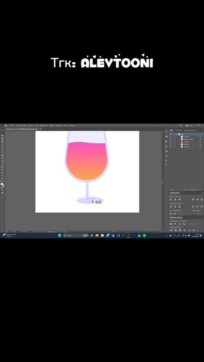Viewport: 204px width, 362px height.
Task: Switch to the Слои (Layers) tab
Action: click(x=171, y=130)
